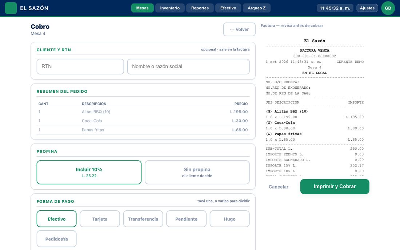Image resolution: width=400 pixels, height=250 pixels.
Task: Click the NO. O/C EXENTA: invoice line
Action: (283, 82)
